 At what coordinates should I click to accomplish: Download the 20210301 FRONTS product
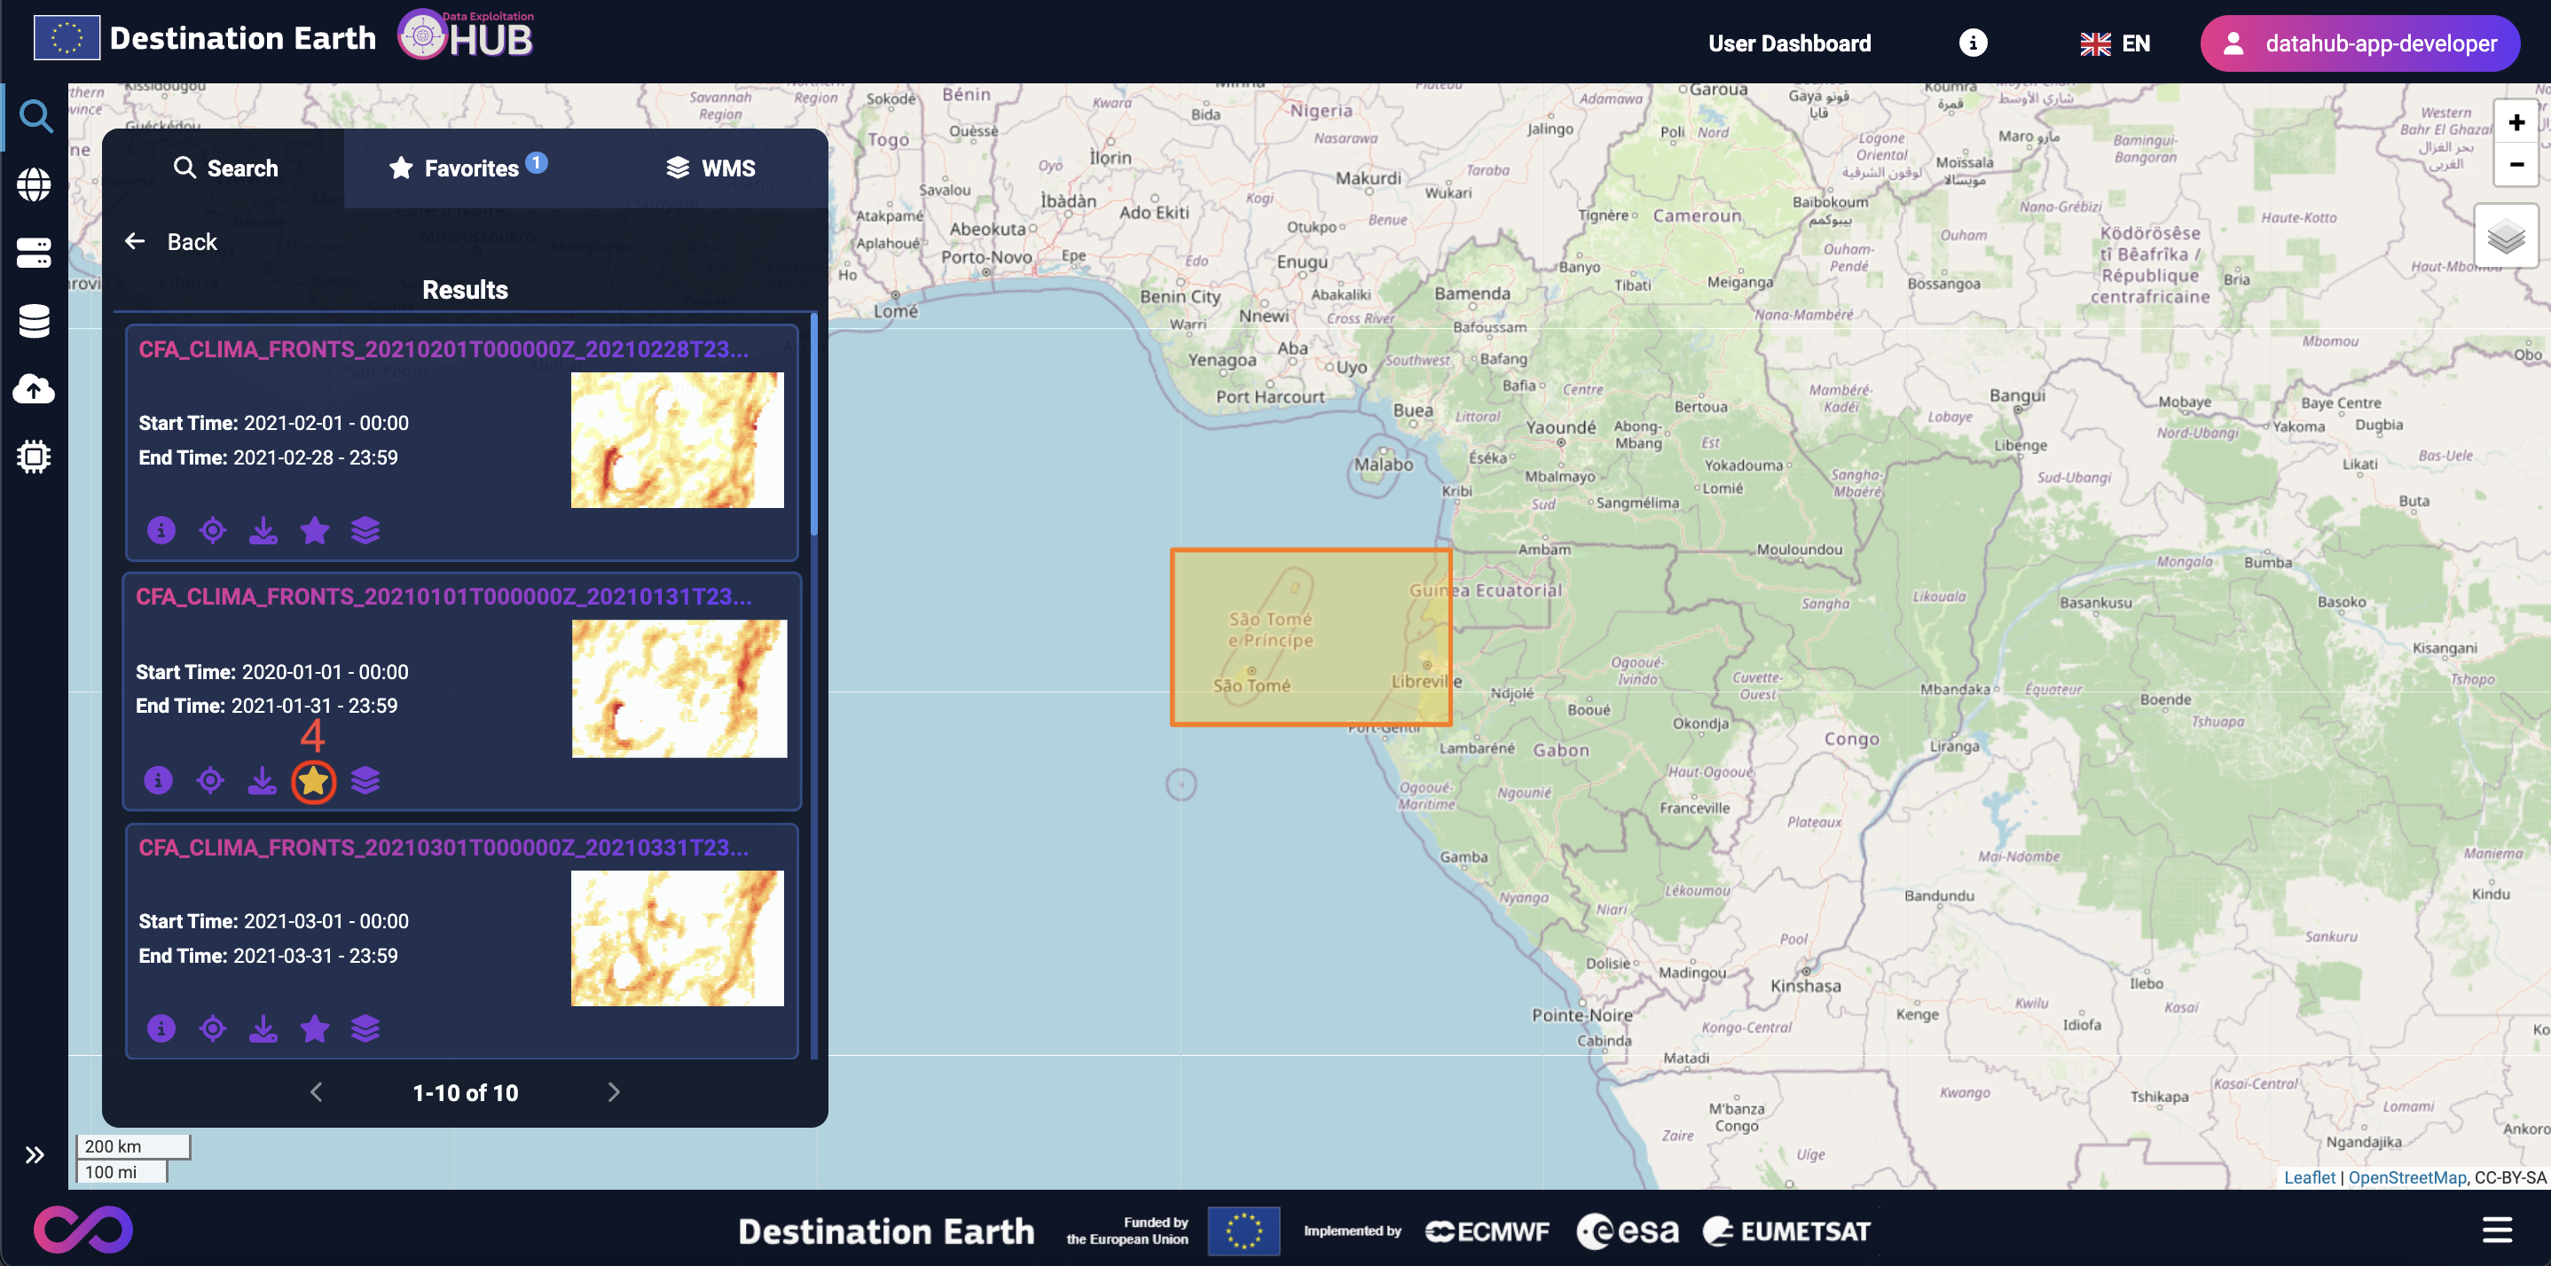coord(263,1028)
